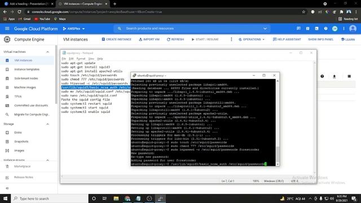The height and width of the screenshot is (203, 361).
Task: Collapse the Virtual machines section
Action: 47,52
